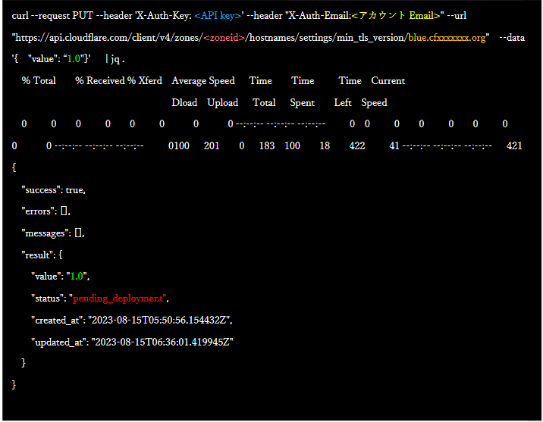Click the "messages": [] line
Viewport: 543px width, 422px height.
(53, 233)
